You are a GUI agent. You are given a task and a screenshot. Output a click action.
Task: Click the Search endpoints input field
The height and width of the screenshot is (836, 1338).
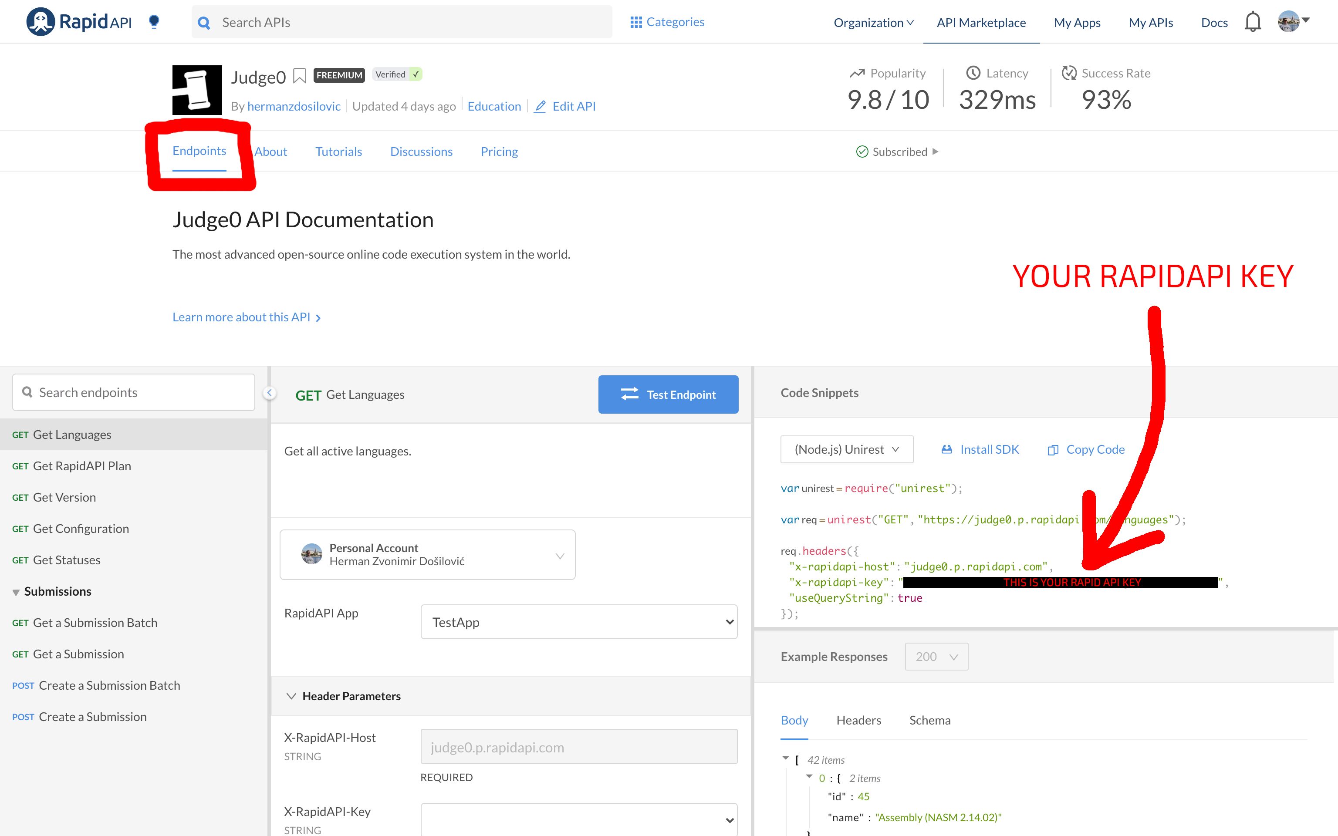tap(134, 393)
